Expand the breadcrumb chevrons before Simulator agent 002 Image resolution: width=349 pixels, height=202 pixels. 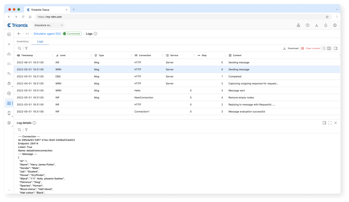click(x=27, y=34)
